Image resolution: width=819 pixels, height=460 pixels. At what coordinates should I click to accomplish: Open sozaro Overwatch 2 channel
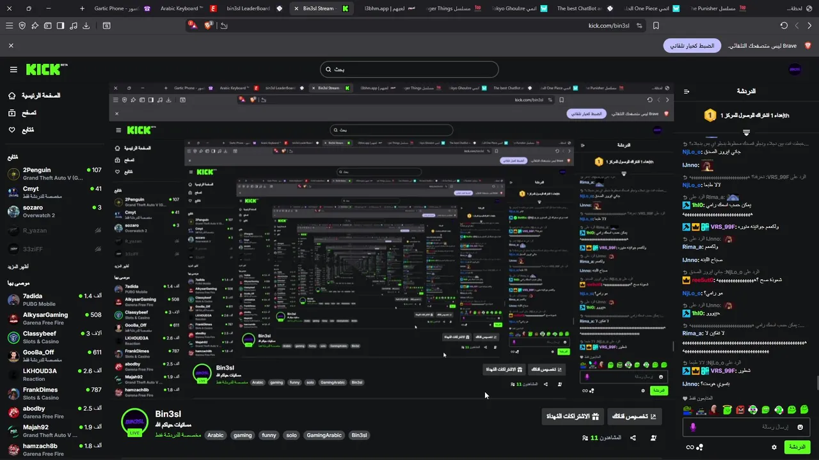coord(54,211)
